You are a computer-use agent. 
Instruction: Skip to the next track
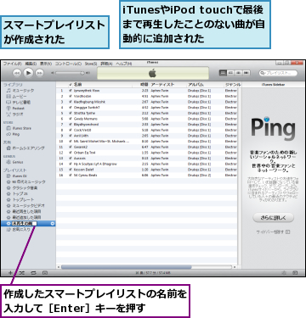pyautogui.click(x=40, y=73)
